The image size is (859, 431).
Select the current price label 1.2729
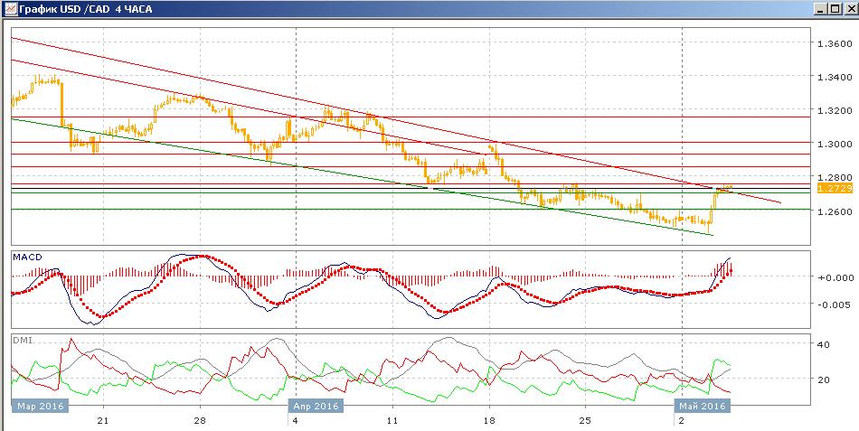(x=834, y=188)
